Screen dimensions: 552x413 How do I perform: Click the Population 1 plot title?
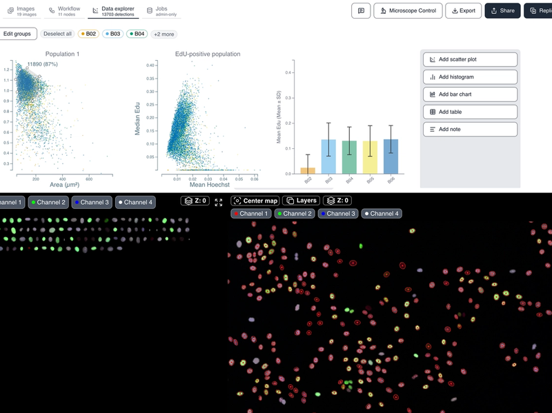point(62,54)
